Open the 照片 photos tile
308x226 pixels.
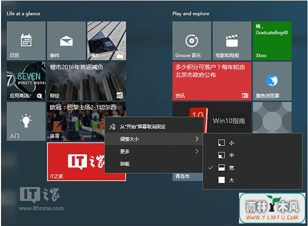(x=107, y=41)
